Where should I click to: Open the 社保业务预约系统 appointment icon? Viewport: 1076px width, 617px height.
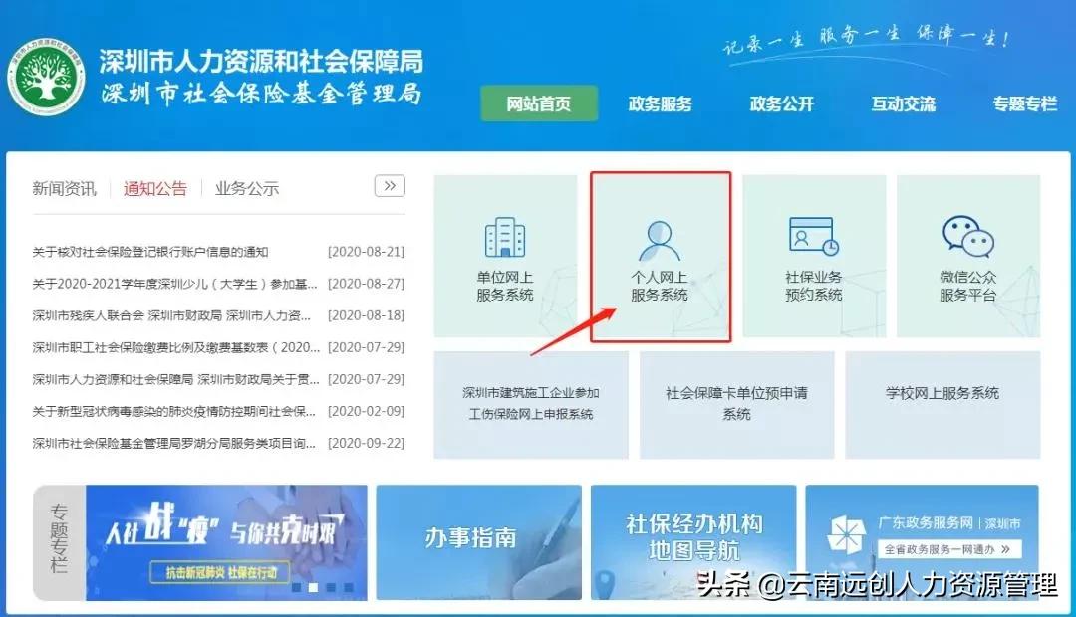tap(814, 254)
